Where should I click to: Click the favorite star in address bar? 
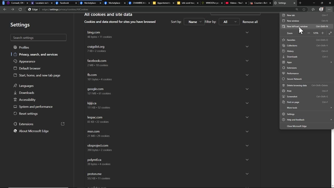[x=304, y=9]
